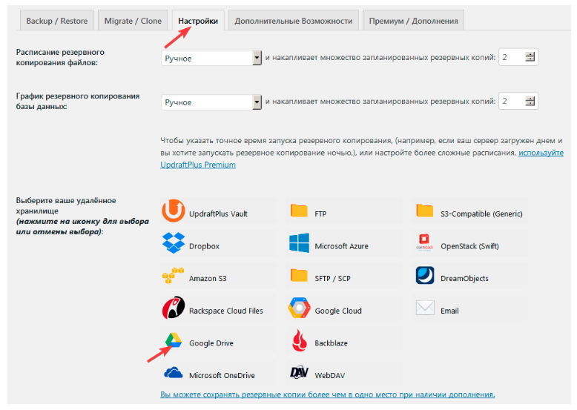The width and height of the screenshot is (577, 410).
Task: Click the Google Cloud label text
Action: 338,311
